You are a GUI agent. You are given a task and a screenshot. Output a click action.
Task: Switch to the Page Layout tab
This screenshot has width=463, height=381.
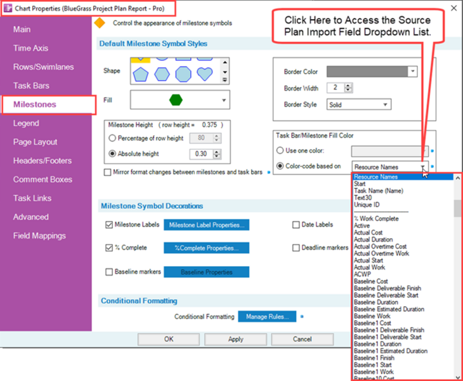(35, 142)
